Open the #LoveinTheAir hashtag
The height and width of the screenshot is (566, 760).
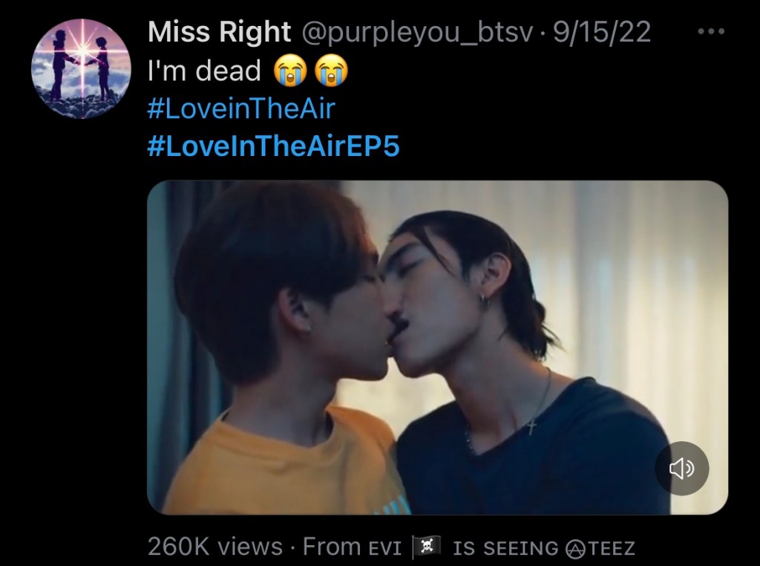241,108
